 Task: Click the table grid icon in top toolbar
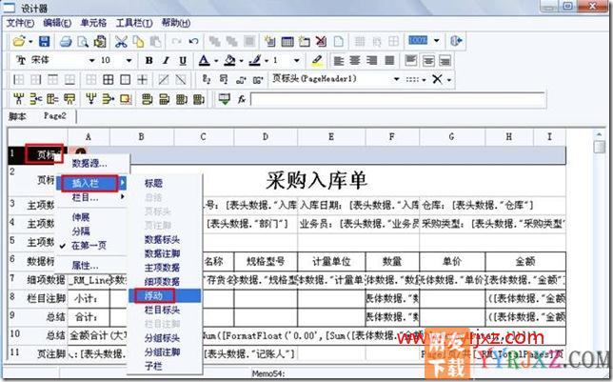click(287, 41)
